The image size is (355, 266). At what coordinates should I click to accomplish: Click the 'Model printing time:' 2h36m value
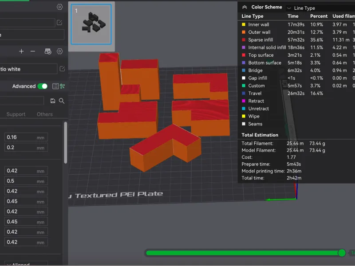[294, 171]
